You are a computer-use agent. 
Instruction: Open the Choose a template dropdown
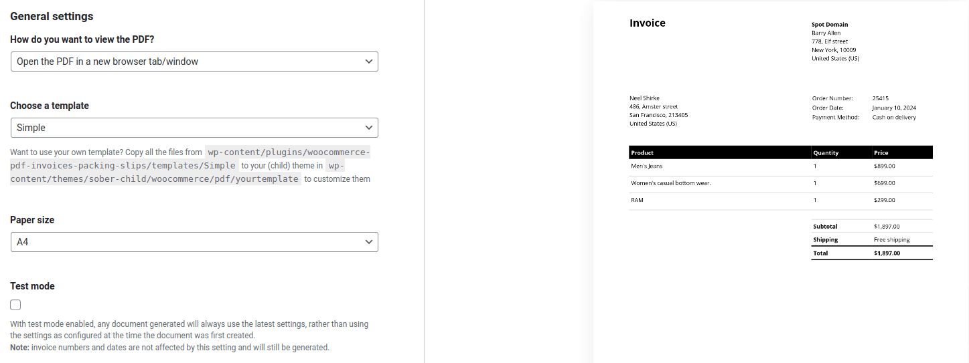[194, 128]
